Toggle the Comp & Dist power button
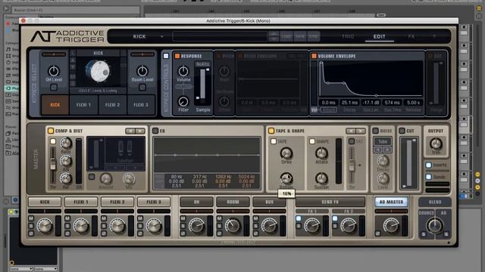The image size is (485, 272). point(51,131)
